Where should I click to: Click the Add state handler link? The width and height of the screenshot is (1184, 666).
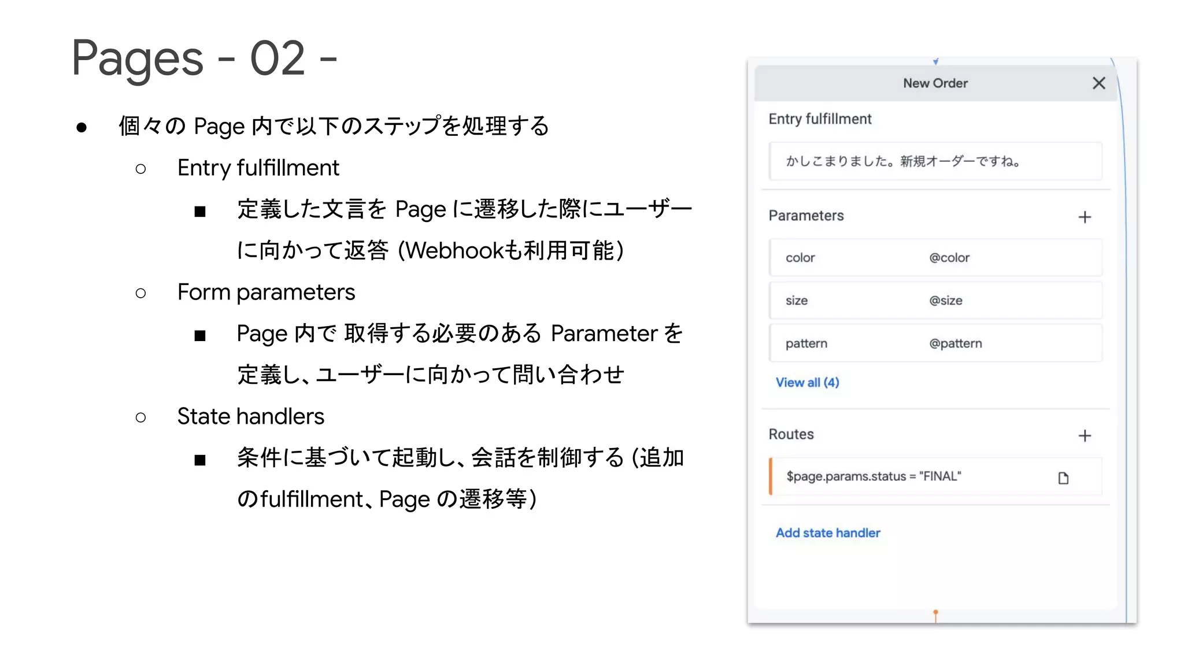(x=828, y=532)
